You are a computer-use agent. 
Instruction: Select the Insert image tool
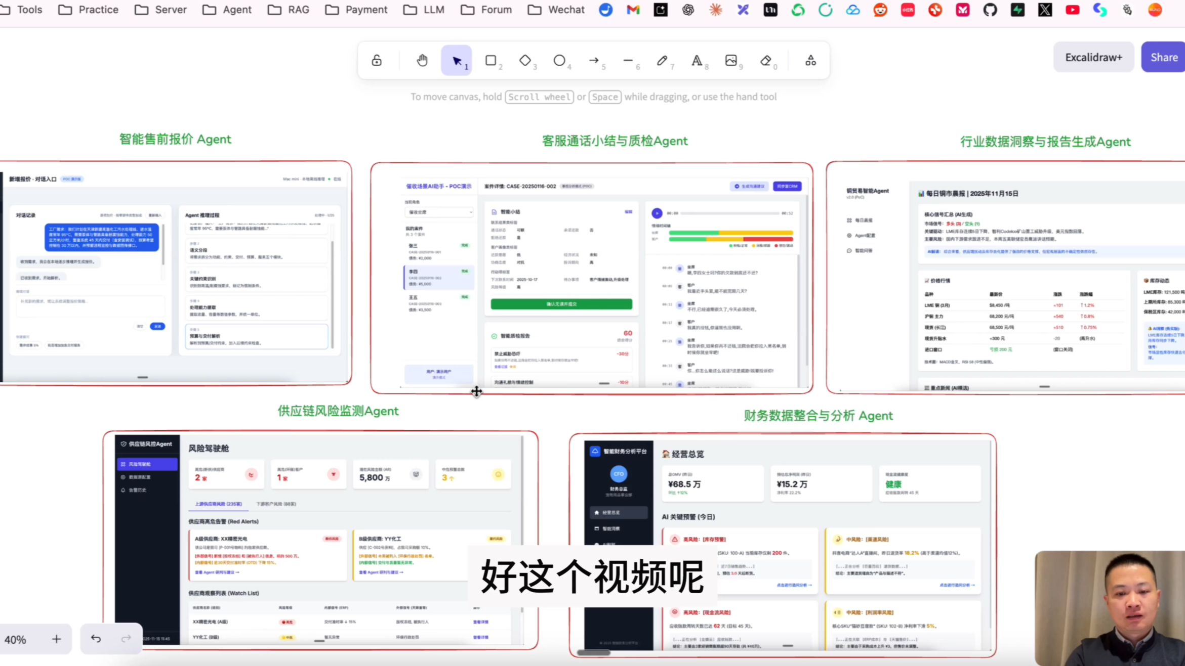[731, 61]
